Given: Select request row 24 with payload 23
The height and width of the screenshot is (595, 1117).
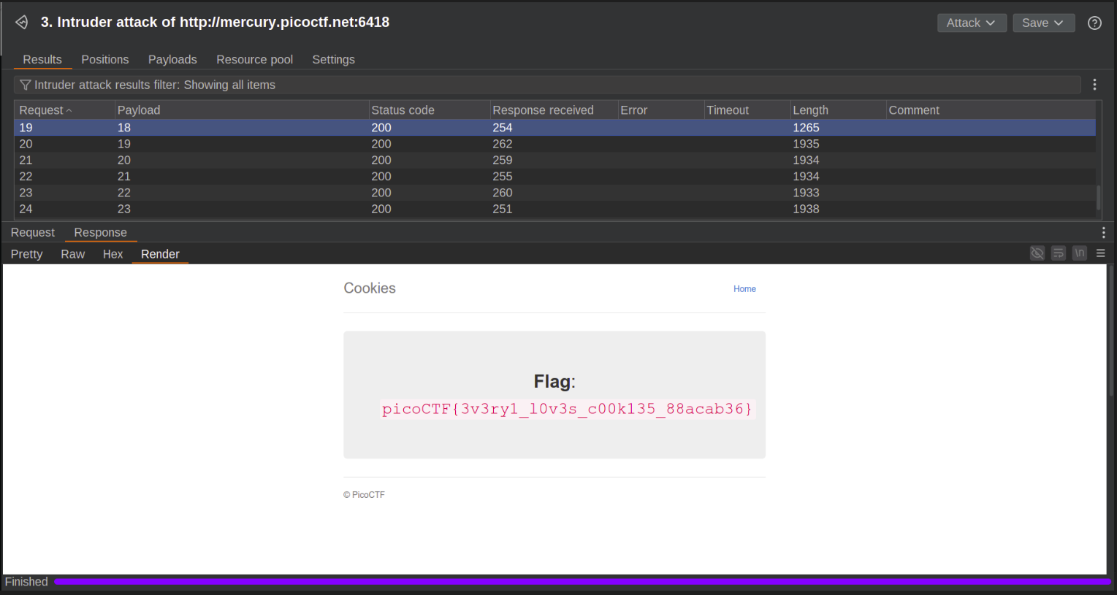Looking at the screenshot, I should [555, 209].
